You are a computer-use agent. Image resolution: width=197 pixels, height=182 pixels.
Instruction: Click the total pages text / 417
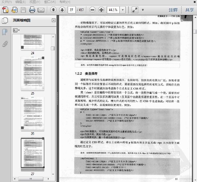pyautogui.click(x=80, y=10)
